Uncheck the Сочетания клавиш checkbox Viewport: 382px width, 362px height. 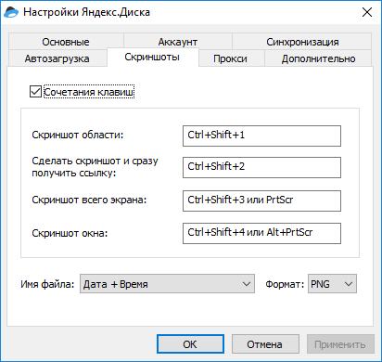[x=35, y=92]
